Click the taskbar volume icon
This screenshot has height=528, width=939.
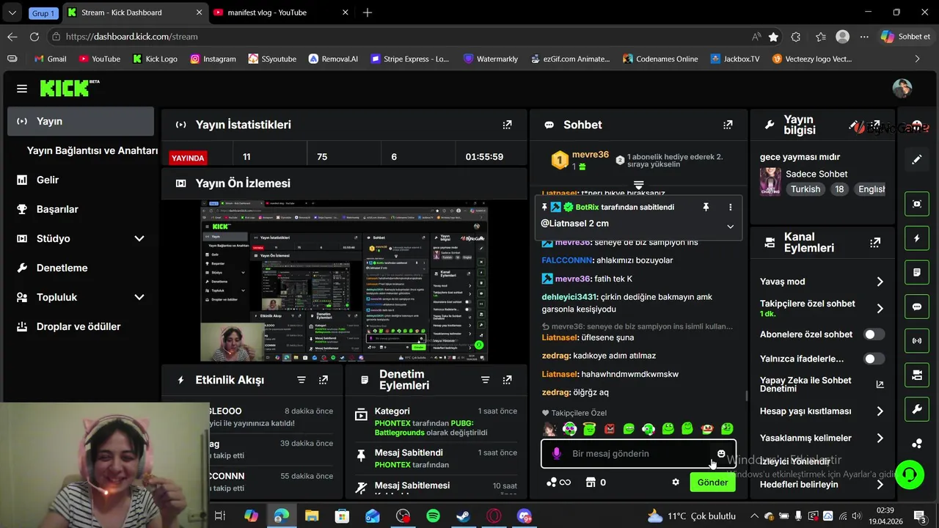(855, 516)
